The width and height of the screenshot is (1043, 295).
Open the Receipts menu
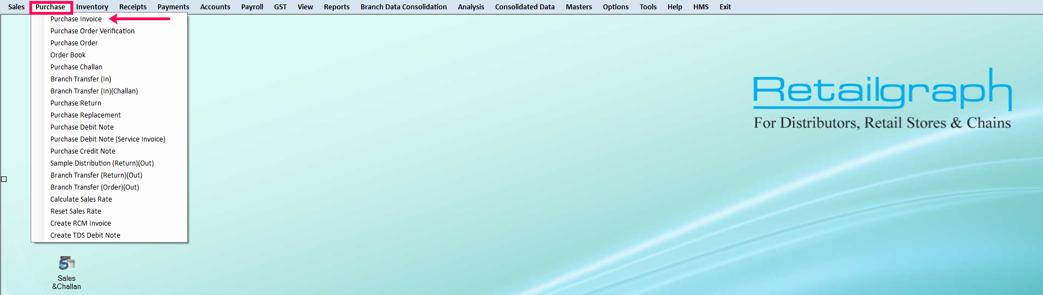(x=133, y=7)
